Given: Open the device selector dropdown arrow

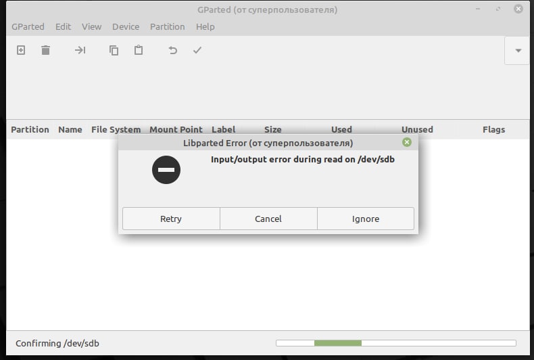Looking at the screenshot, I should pyautogui.click(x=518, y=51).
